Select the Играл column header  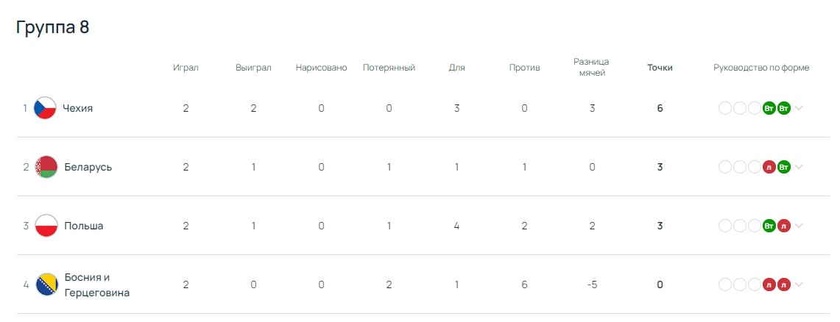point(186,68)
